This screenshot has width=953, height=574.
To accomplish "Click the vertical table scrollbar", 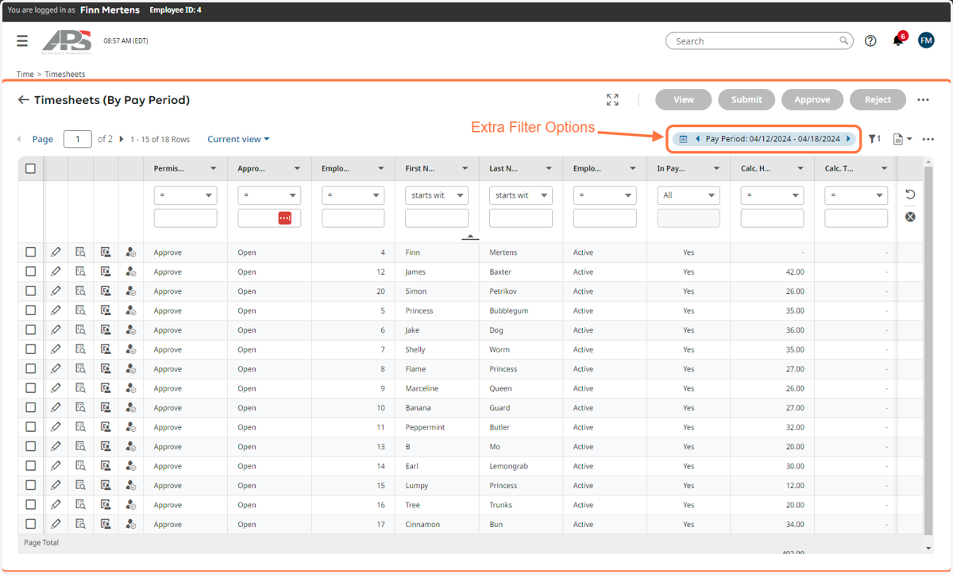I will pos(929,349).
